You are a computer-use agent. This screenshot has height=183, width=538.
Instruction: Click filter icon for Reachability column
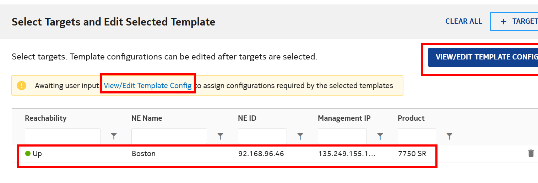pos(114,136)
